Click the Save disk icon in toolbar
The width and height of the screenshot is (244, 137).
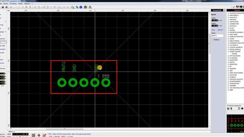(x=3, y=7)
